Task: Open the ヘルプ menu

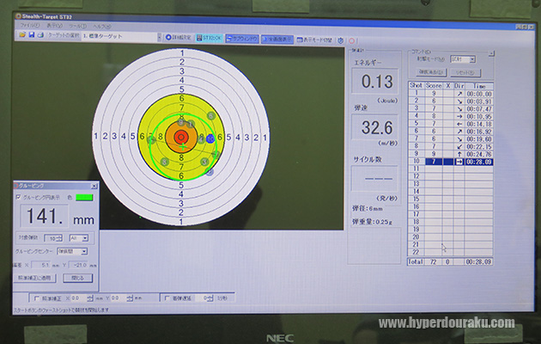Action: (x=101, y=27)
